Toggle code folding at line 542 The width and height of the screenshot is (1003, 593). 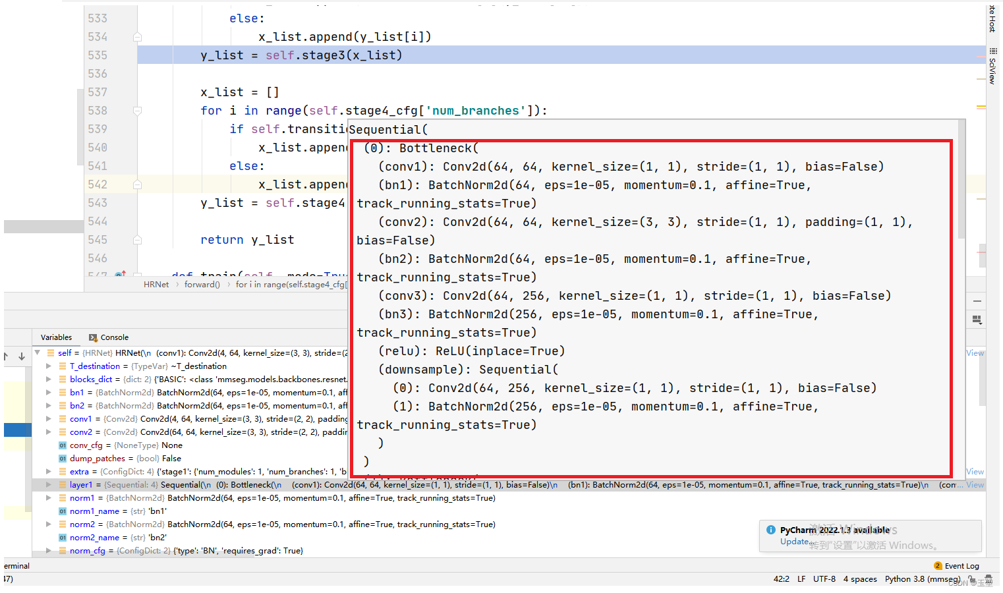[x=137, y=184]
